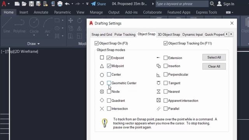Open Circle tool dropdown arrow
249x140 pixels.
(x=34, y=35)
